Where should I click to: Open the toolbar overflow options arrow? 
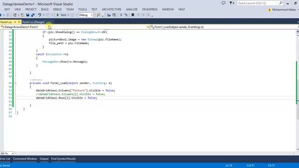click(x=152, y=16)
